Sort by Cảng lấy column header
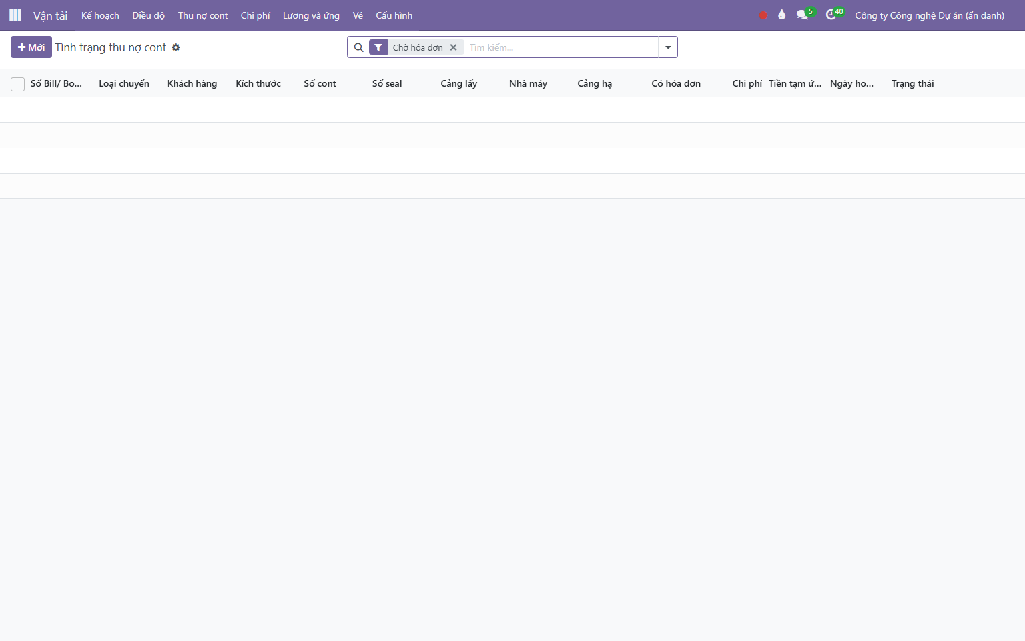Viewport: 1025px width, 641px height. coord(459,83)
